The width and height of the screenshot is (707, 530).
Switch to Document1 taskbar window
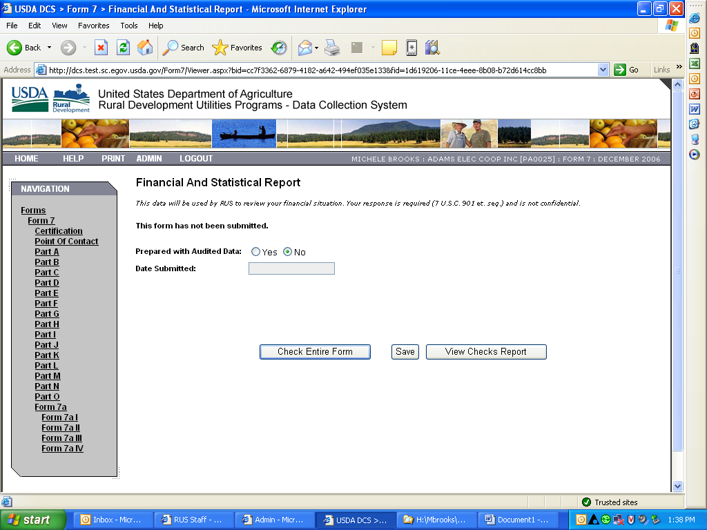pyautogui.click(x=518, y=520)
